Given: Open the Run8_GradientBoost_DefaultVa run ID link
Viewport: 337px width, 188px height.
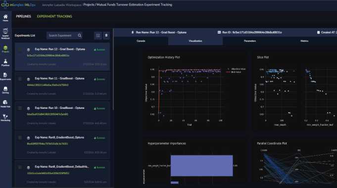Looking at the screenshot, I should point(48,173).
